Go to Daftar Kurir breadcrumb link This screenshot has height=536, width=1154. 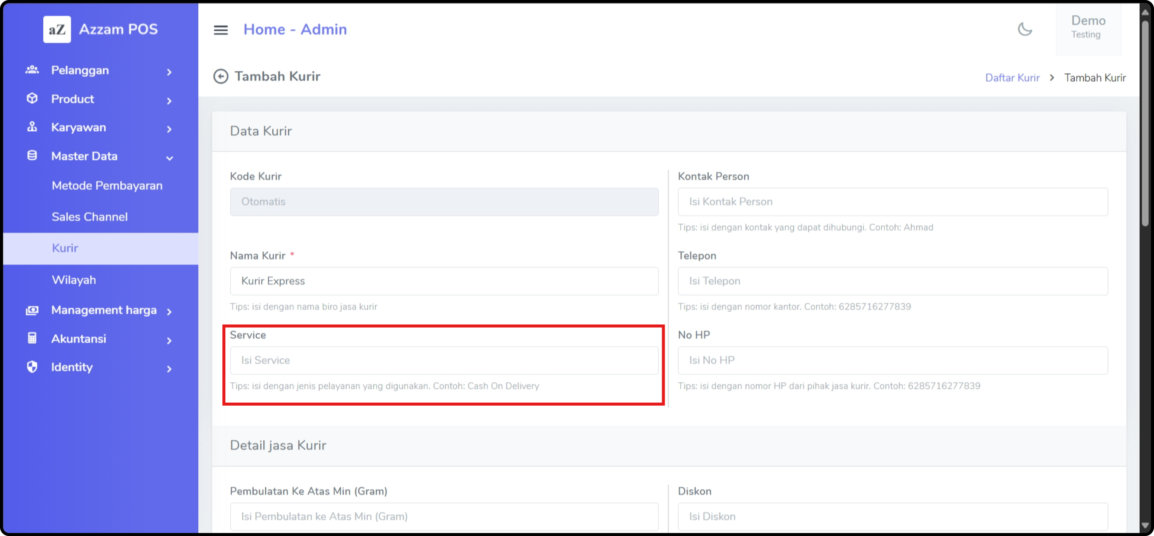pos(1012,78)
